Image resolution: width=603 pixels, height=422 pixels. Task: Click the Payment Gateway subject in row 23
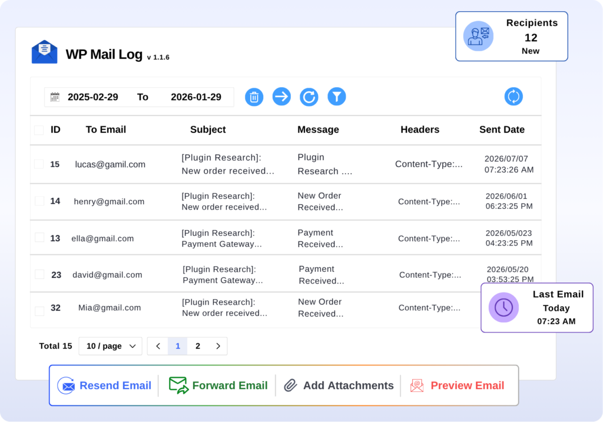pyautogui.click(x=223, y=275)
